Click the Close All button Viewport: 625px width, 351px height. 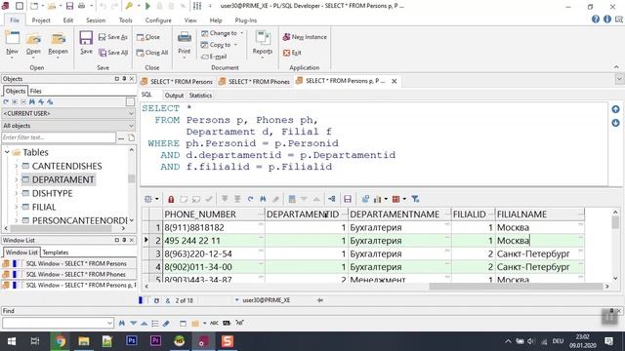point(152,53)
